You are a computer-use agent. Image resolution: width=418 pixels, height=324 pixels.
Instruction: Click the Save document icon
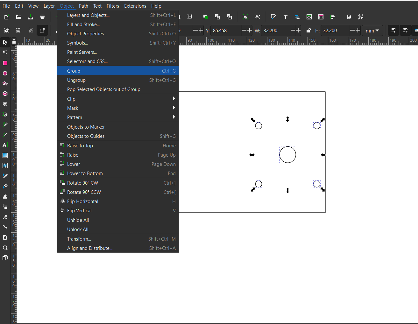[x=31, y=17]
